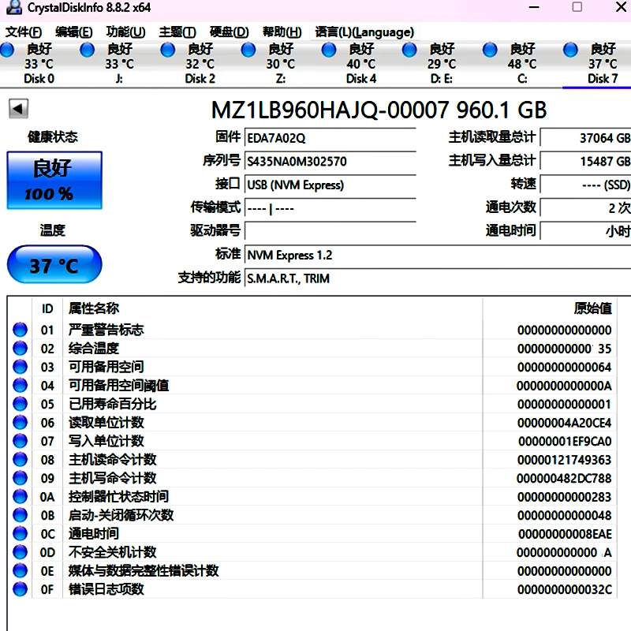This screenshot has width=631, height=631.
Task: Click status icon for attribute 0E 媒体与数据完整性错误计数
Action: (x=21, y=570)
